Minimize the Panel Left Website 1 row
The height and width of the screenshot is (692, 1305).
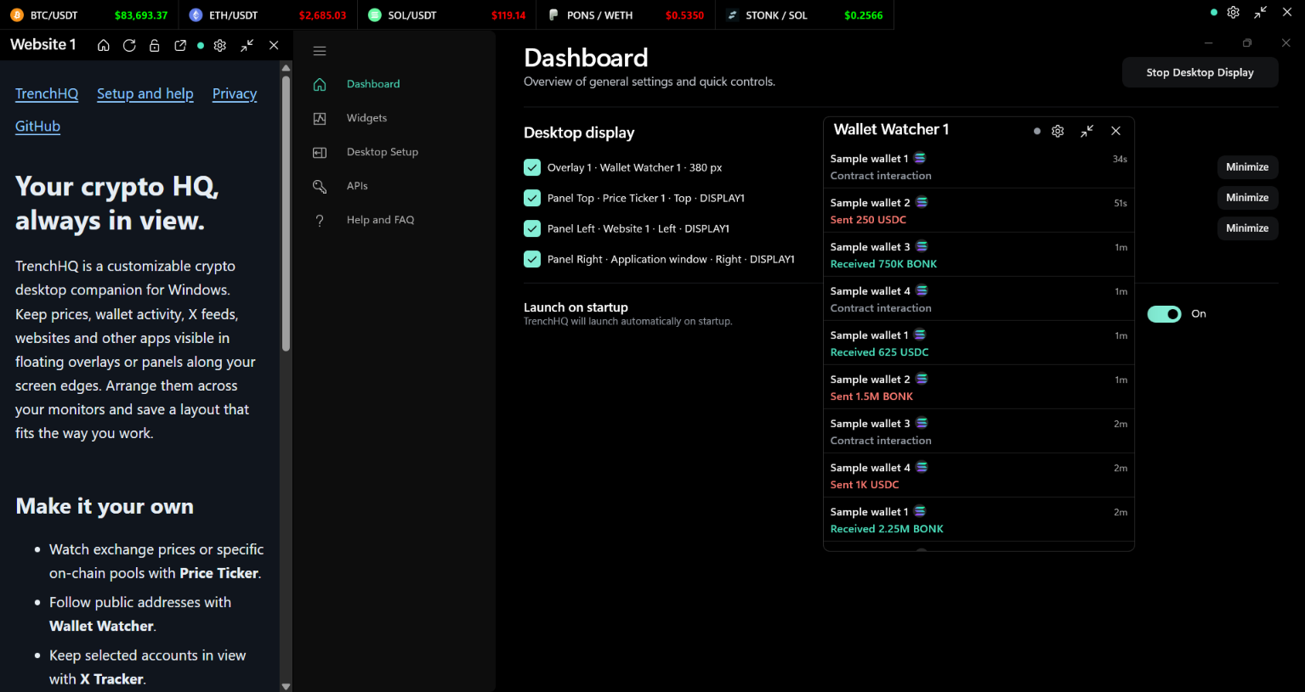point(1247,228)
